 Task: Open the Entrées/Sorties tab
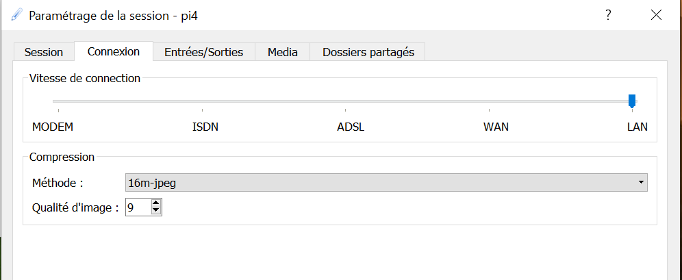(203, 52)
